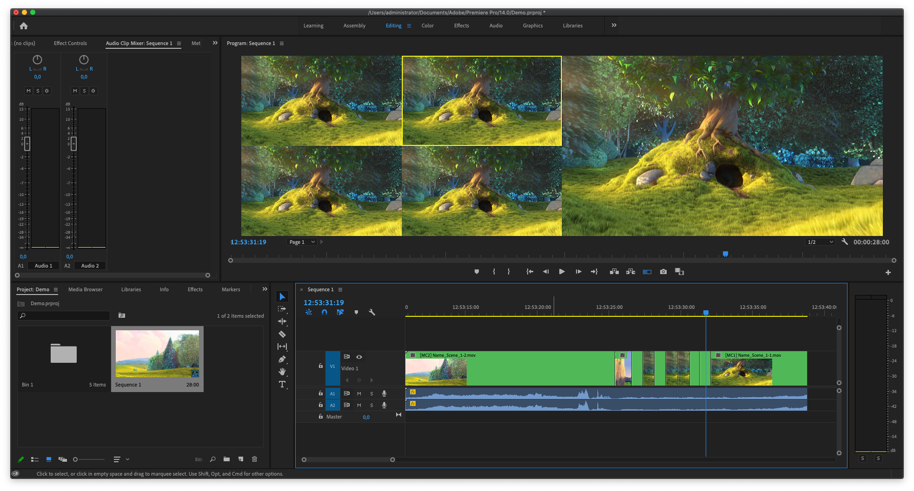Click the Lift button
Screen dimensions: 914x491
click(614, 272)
